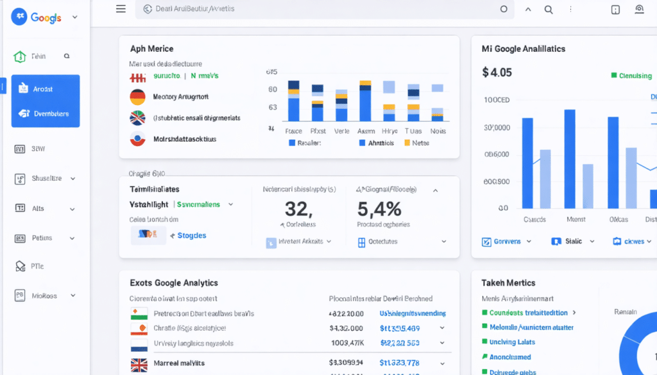
Task: Click the Petiuns sidebar icon
Action: pos(20,238)
